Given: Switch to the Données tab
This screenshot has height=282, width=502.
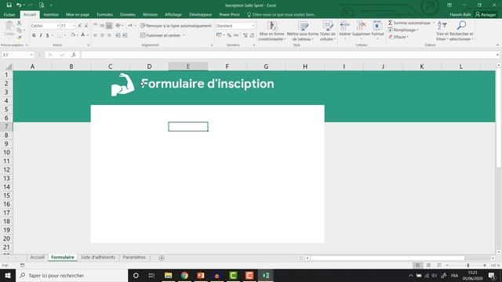Looking at the screenshot, I should (x=128, y=15).
